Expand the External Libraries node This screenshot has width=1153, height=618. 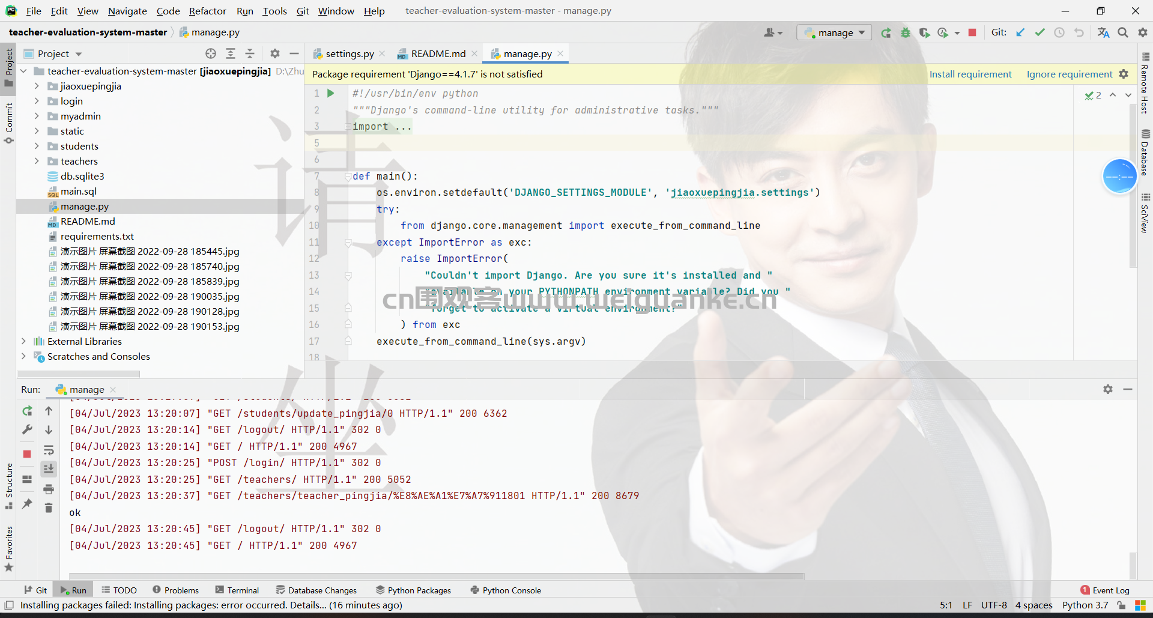click(x=23, y=341)
